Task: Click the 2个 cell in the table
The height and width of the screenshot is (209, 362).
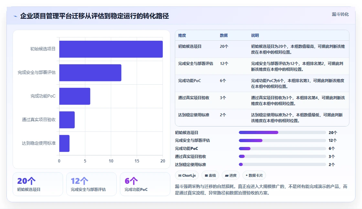Action: 223,115
